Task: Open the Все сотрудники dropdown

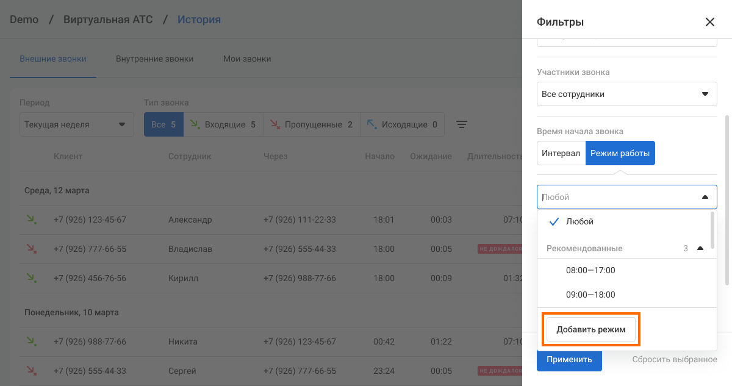Action: [x=626, y=95]
